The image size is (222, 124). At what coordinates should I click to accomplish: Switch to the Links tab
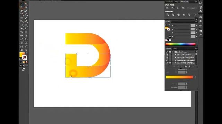pyautogui.click(x=174, y=49)
